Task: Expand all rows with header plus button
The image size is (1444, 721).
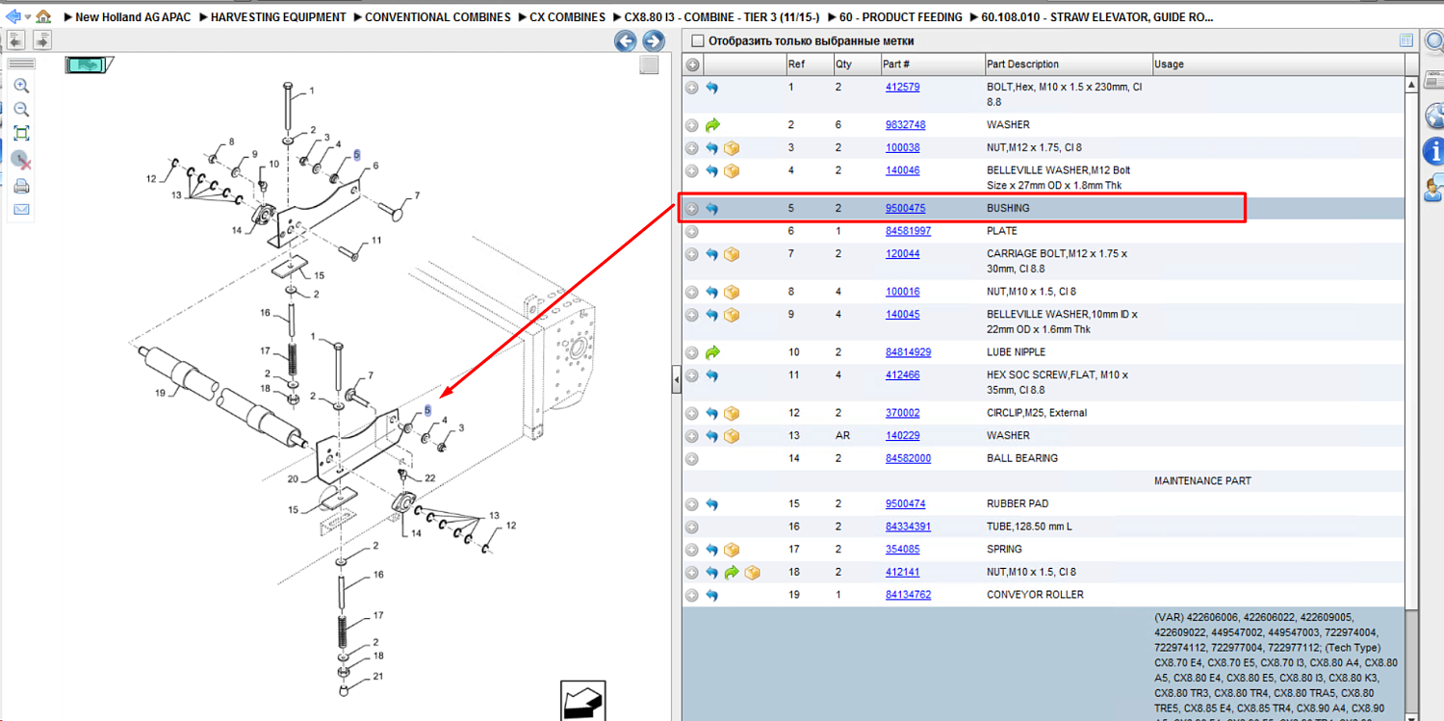Action: pos(692,64)
